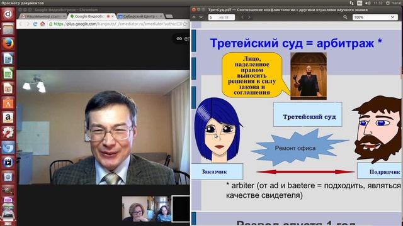Image resolution: width=403 pixels, height=226 pixels.
Task: Click the Chromium back arrow
Action: click(21, 24)
